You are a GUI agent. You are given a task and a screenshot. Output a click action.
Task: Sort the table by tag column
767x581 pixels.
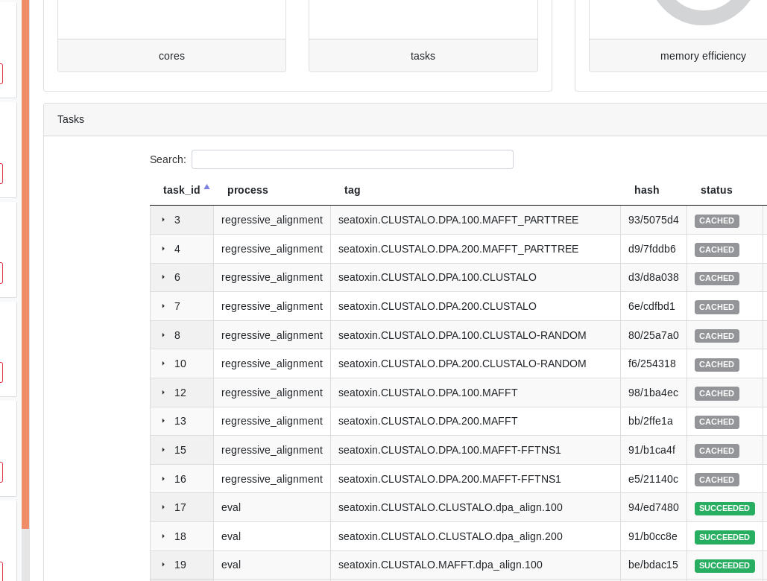click(x=352, y=190)
